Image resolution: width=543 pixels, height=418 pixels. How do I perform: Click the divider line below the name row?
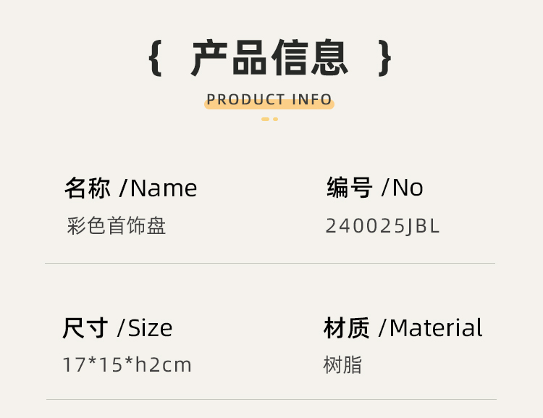click(x=270, y=263)
